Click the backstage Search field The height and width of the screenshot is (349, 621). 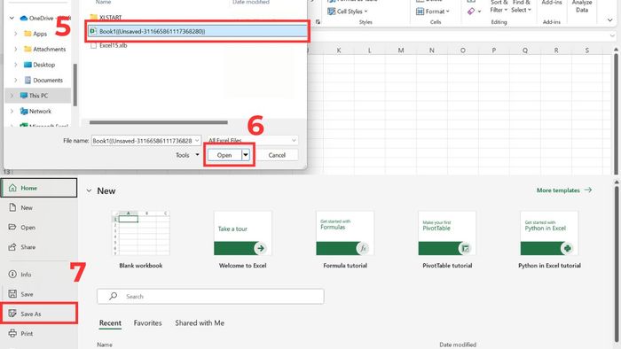(x=210, y=297)
